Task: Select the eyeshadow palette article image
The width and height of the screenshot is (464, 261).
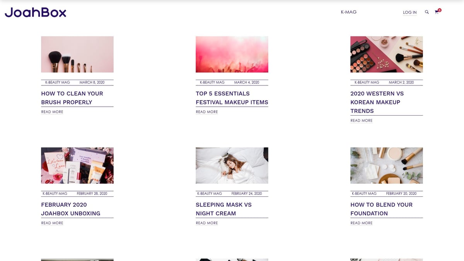Action: click(x=386, y=55)
